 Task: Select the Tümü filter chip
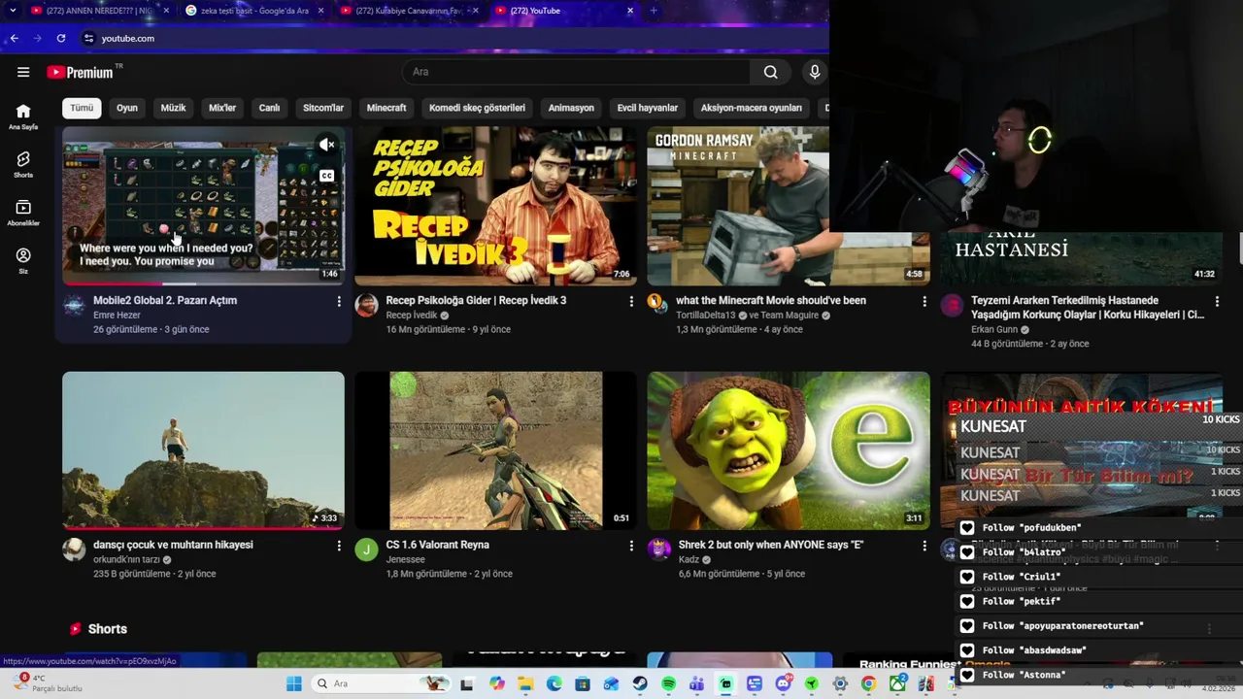coord(82,108)
